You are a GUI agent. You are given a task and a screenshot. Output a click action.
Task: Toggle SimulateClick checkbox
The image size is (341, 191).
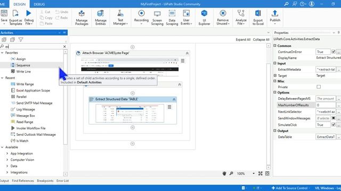[334, 125]
